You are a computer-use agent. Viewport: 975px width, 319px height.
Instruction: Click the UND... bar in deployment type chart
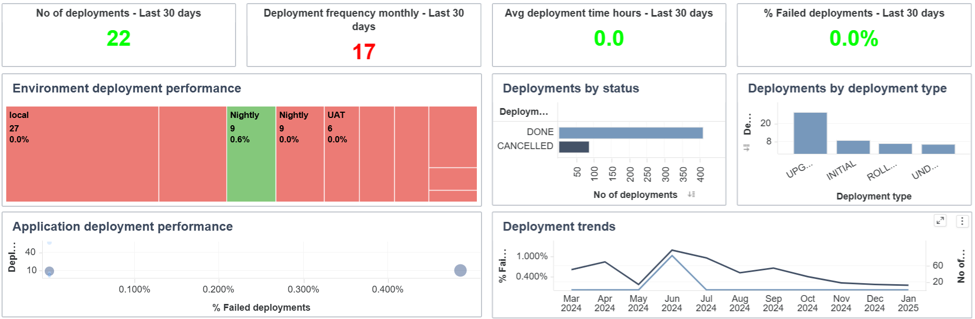pos(938,149)
